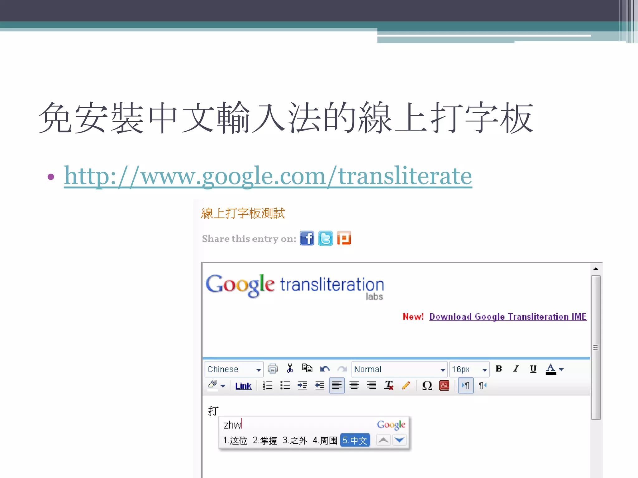Choose candidate 2 掌握
The image size is (638, 478).
click(x=265, y=440)
